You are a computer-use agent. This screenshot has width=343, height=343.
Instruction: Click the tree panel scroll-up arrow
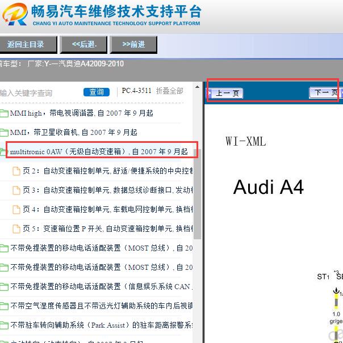pos(197,87)
